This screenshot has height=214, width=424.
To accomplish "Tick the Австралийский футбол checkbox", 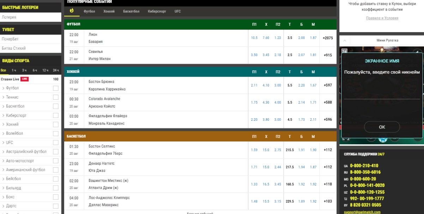I will click(56, 152).
